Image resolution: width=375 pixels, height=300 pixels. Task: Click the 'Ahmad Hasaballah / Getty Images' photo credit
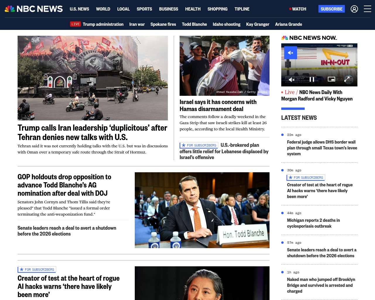tap(242, 92)
